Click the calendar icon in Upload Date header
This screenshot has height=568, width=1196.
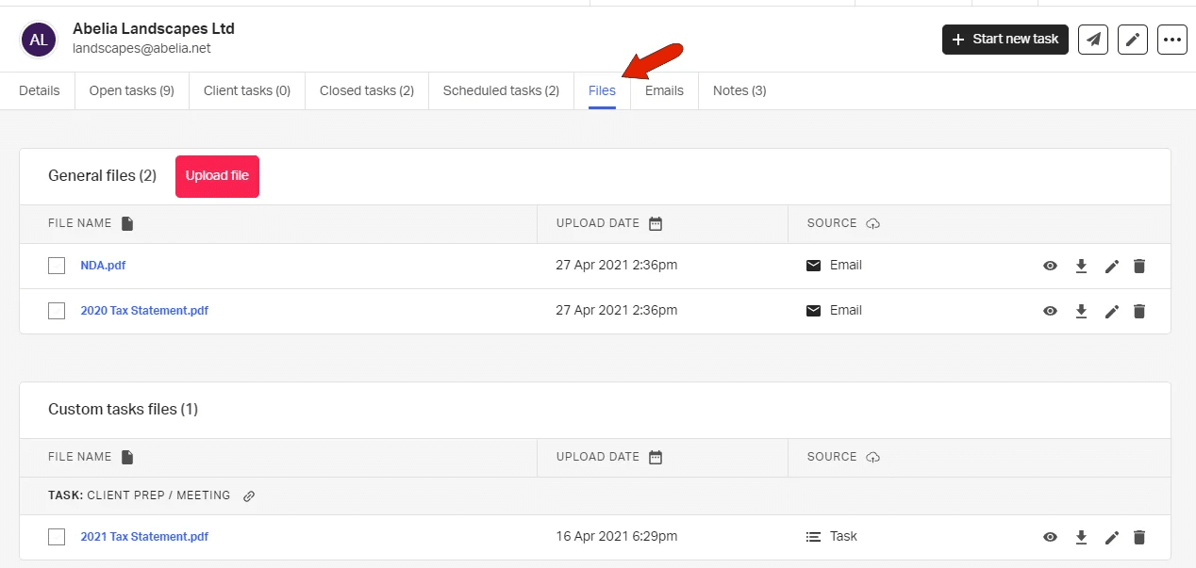tap(656, 223)
